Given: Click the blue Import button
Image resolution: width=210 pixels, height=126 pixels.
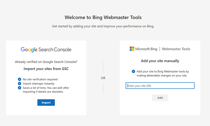Looking at the screenshot, I should tap(46, 102).
